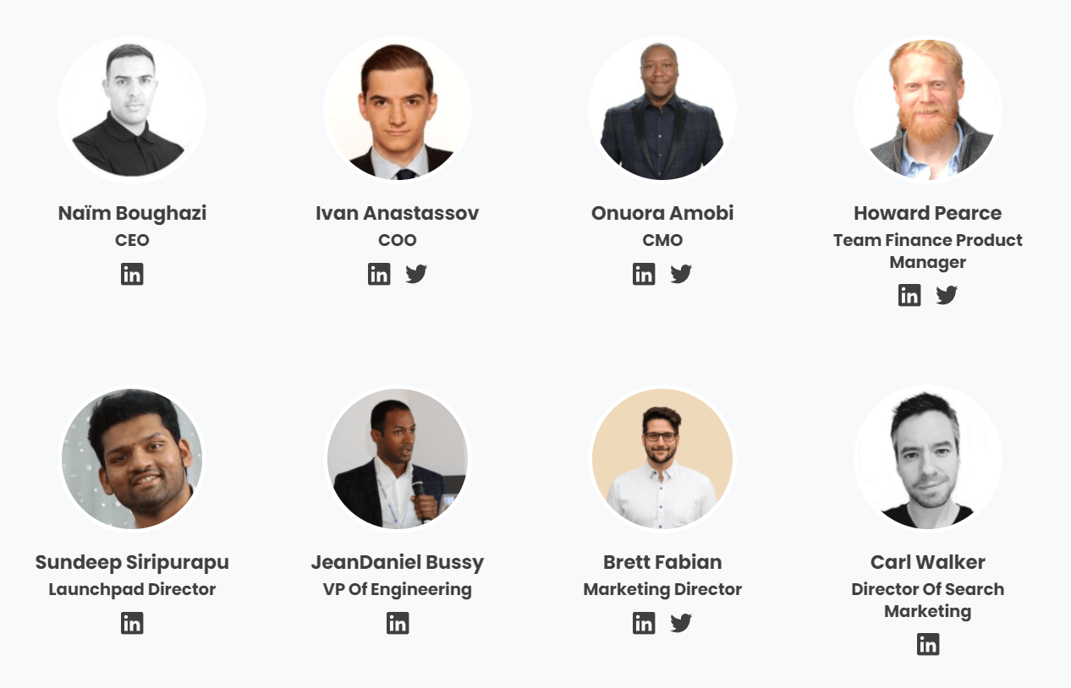This screenshot has width=1071, height=688.
Task: Select the name Naïm Boughazi
Action: pos(132,213)
